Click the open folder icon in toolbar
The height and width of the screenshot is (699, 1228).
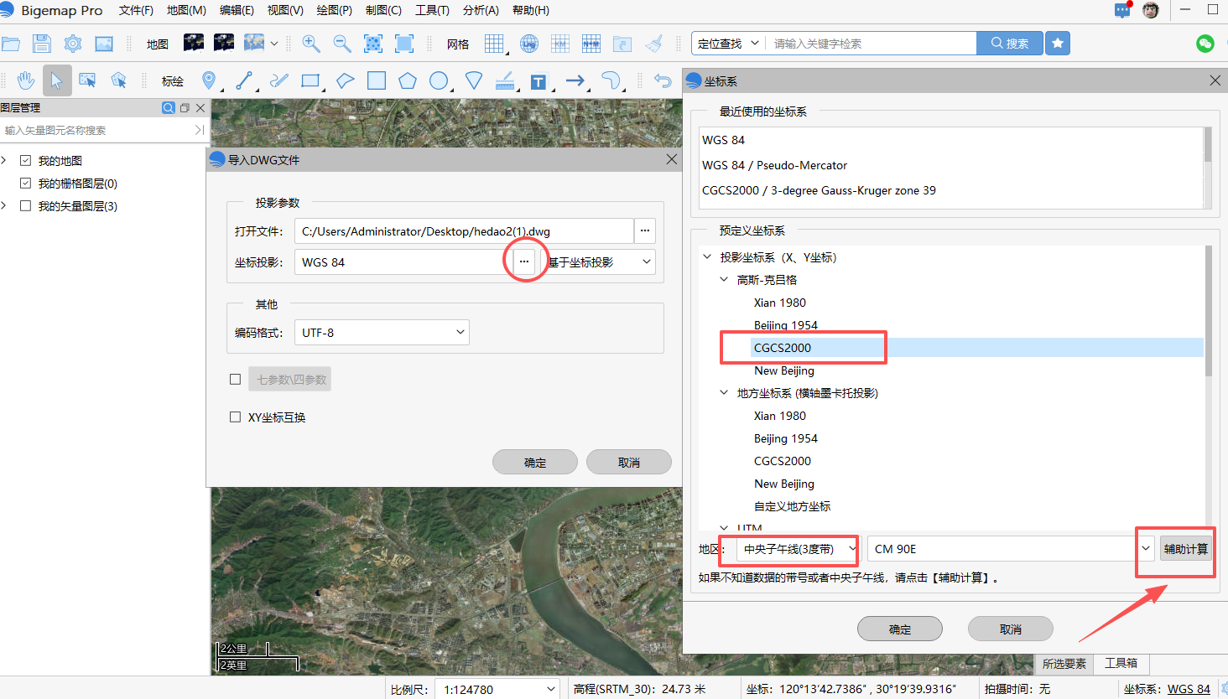(11, 44)
